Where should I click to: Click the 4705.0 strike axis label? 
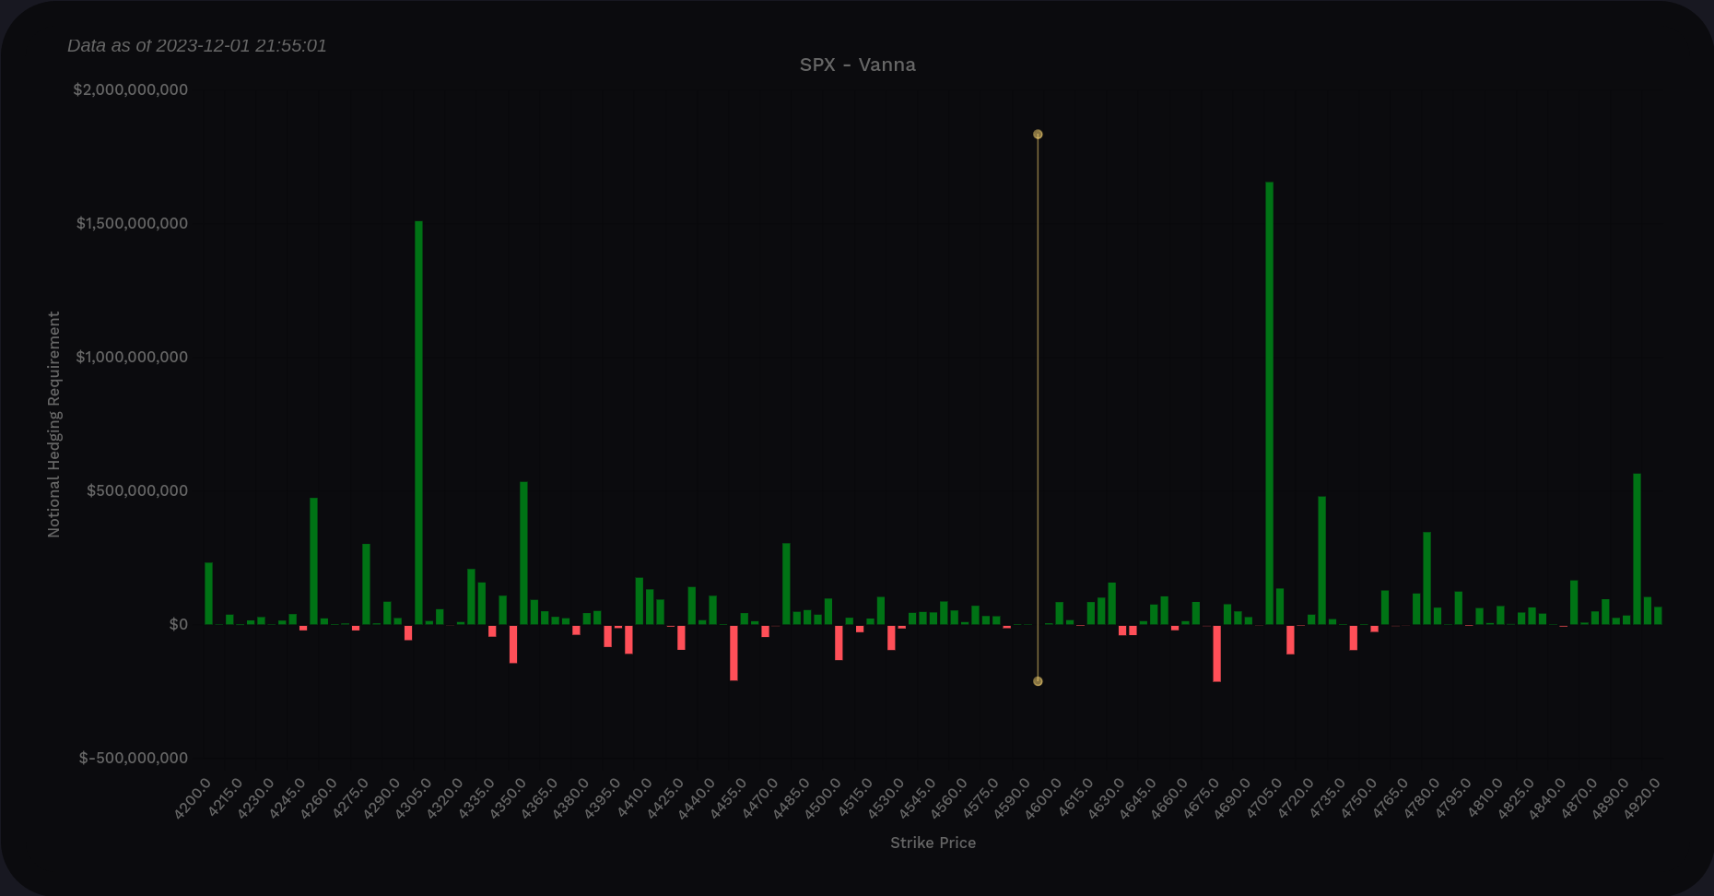[1263, 798]
